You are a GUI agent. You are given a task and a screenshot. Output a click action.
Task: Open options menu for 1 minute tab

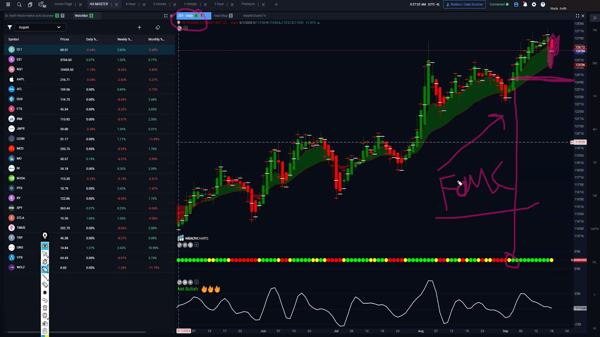[200, 4]
